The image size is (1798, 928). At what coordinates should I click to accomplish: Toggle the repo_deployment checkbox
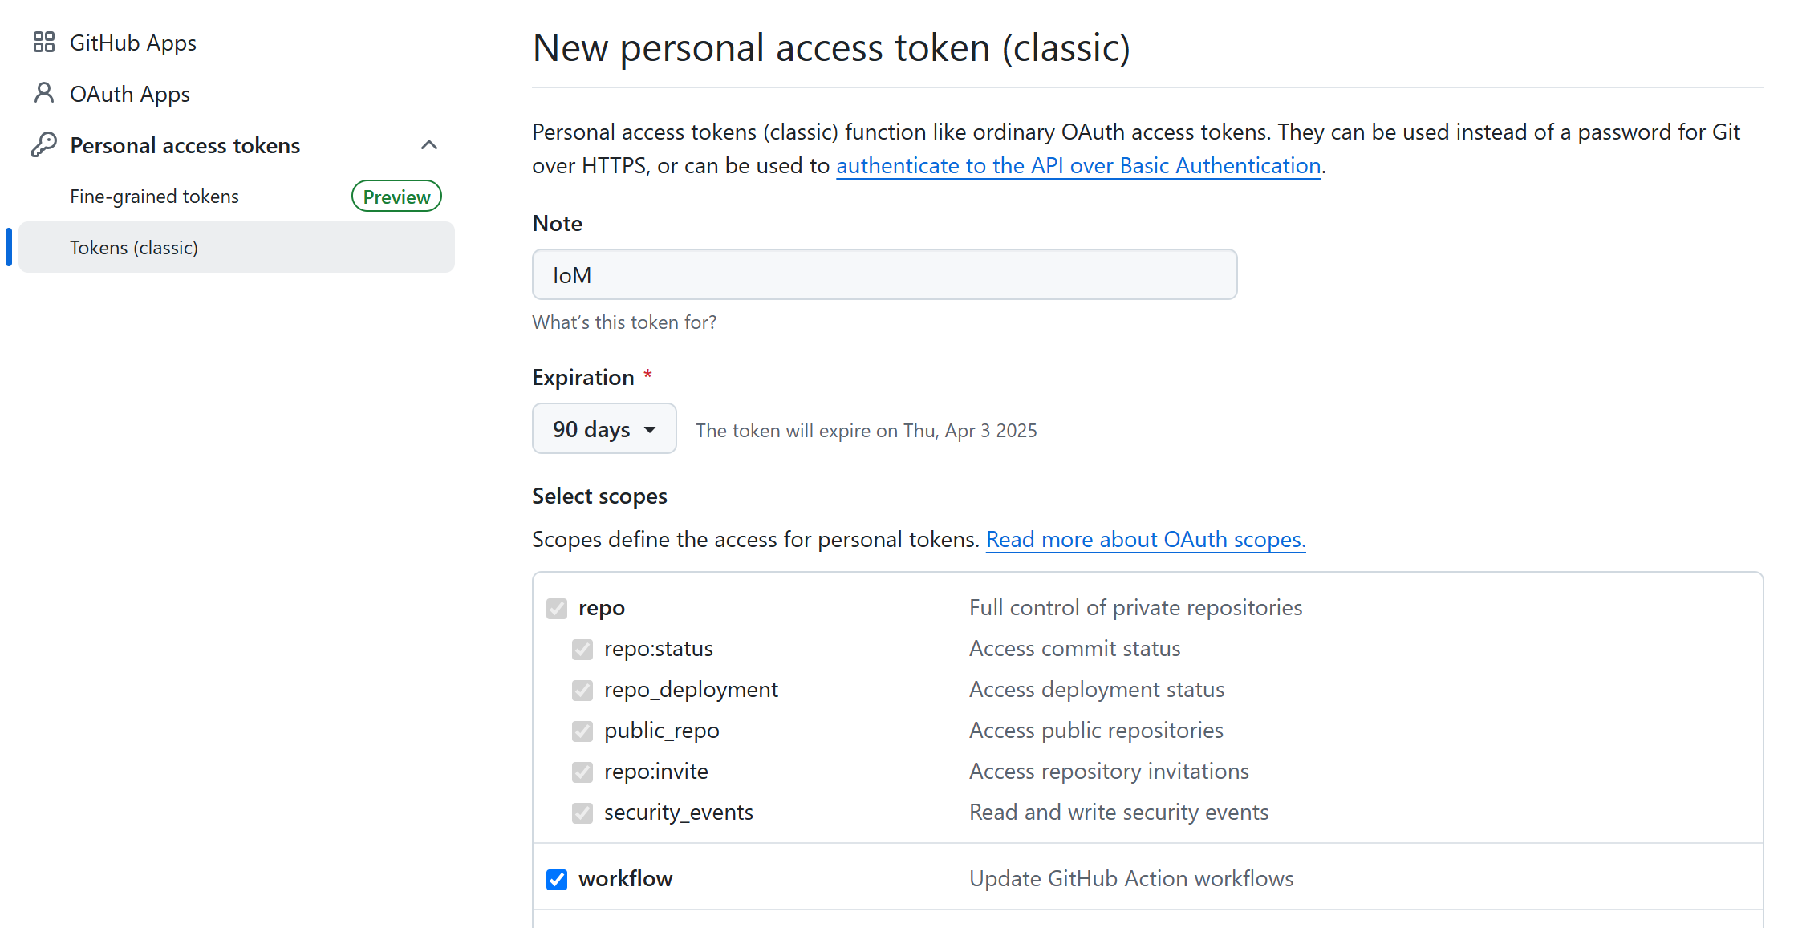pyautogui.click(x=582, y=691)
